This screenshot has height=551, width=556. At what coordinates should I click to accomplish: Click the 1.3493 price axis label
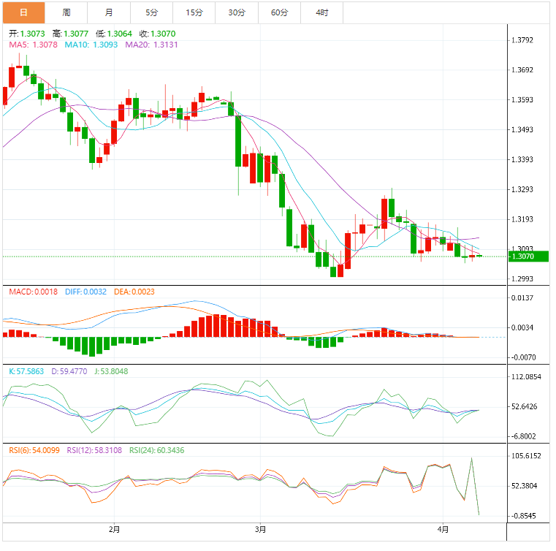[522, 129]
